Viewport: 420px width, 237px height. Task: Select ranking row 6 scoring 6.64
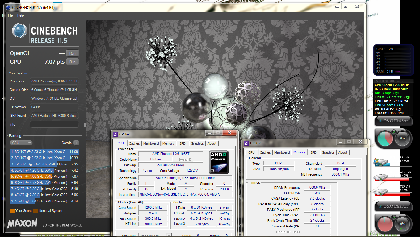[44, 183]
